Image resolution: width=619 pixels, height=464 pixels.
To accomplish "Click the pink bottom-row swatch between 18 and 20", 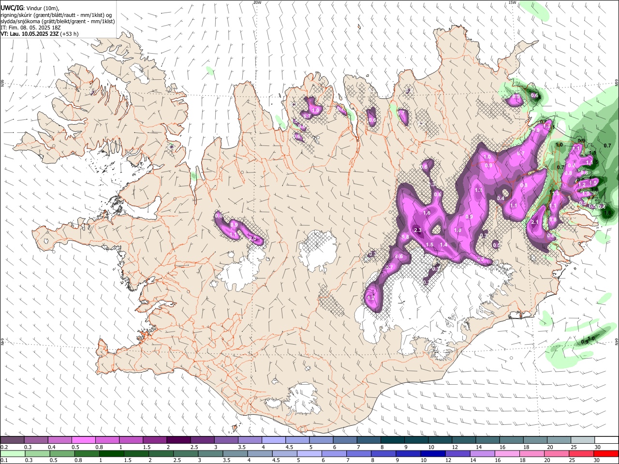I will click(531, 453).
